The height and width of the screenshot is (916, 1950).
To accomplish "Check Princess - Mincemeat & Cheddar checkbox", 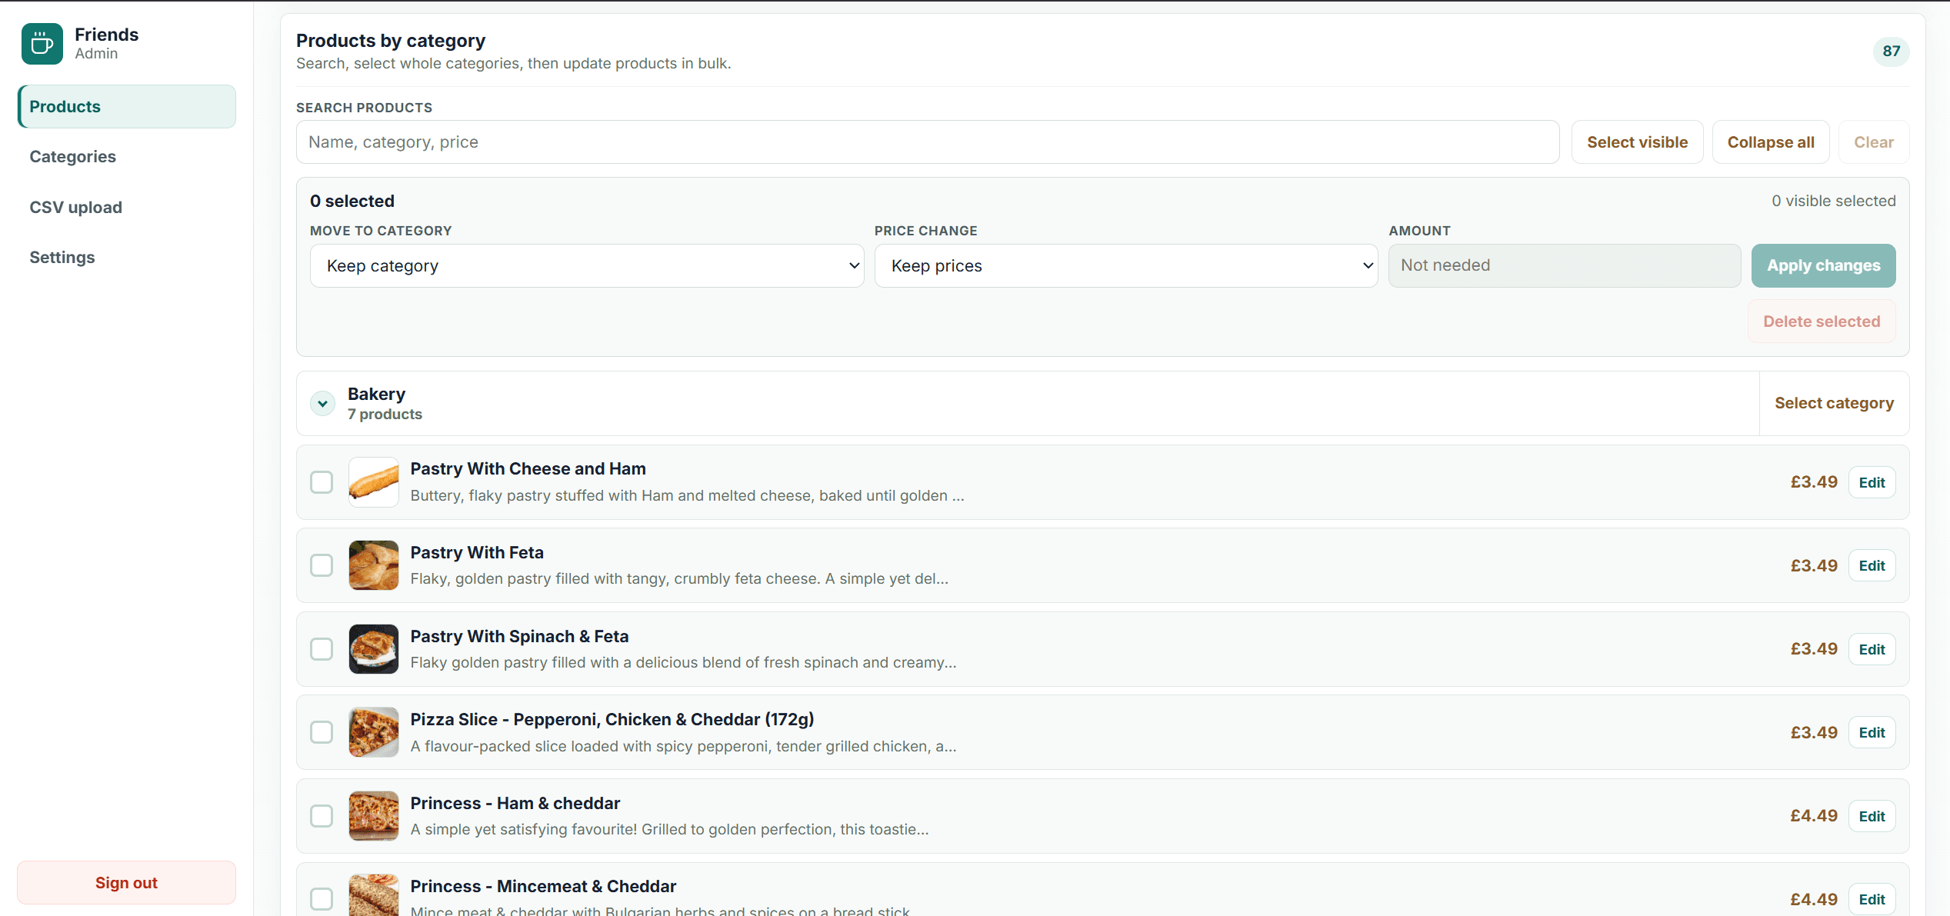I will 322,900.
